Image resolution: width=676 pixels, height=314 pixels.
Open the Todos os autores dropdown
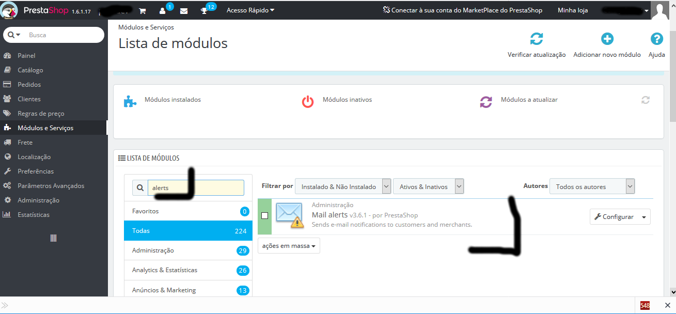tap(592, 186)
